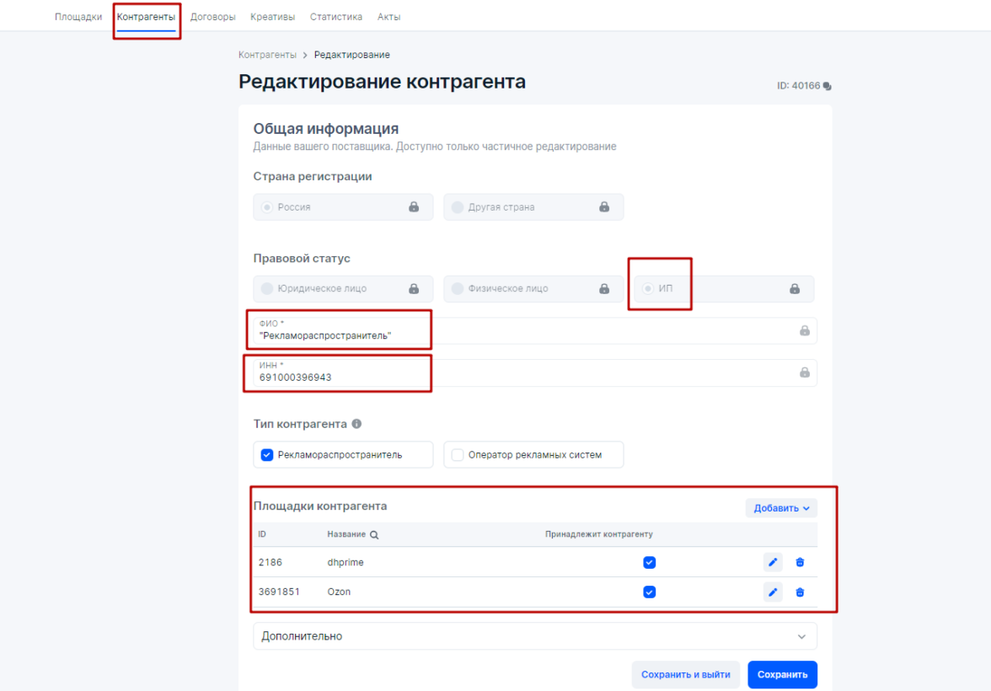This screenshot has height=691, width=991.
Task: Toggle the Рекламораспространитель checkbox
Action: tap(267, 455)
